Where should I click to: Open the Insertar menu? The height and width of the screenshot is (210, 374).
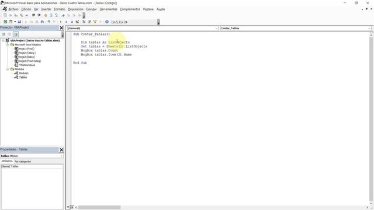coord(46,9)
